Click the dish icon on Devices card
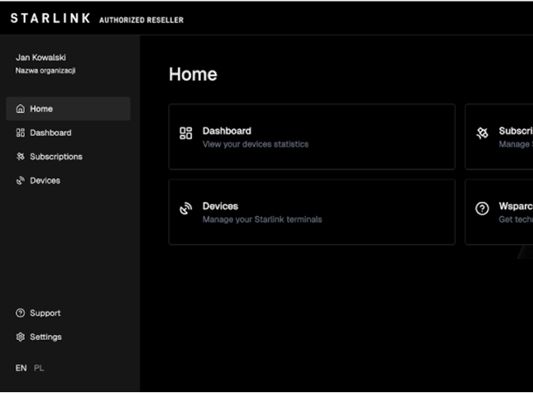 coord(186,208)
